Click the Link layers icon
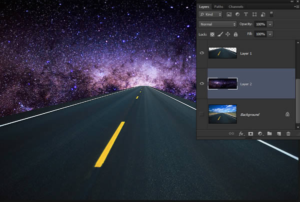The image size is (300, 202). pos(231,134)
